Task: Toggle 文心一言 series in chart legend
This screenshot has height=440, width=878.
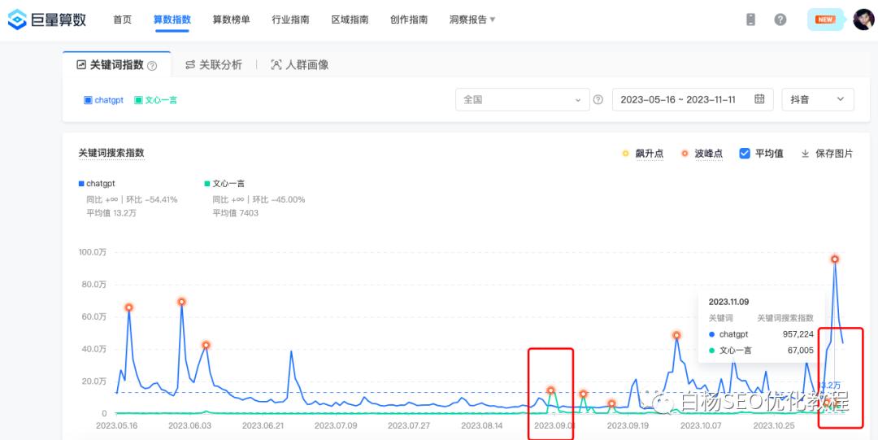Action: tap(224, 183)
